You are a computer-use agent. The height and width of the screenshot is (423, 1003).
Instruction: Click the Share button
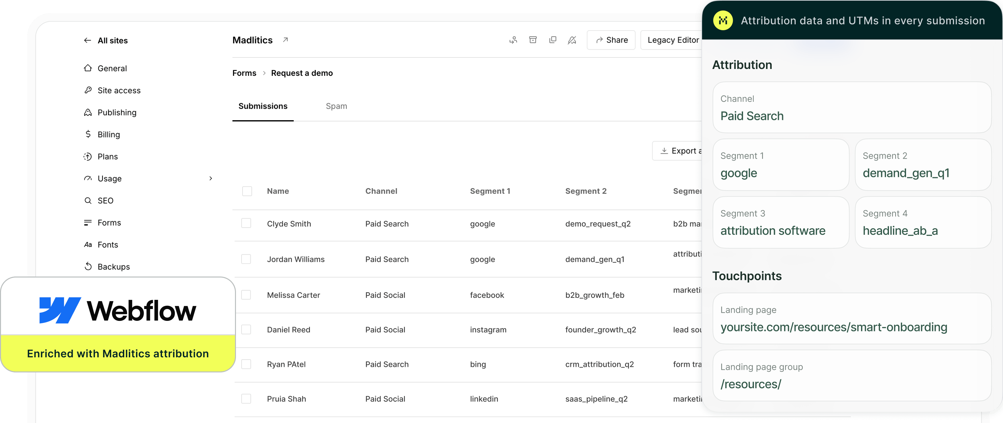pos(611,40)
